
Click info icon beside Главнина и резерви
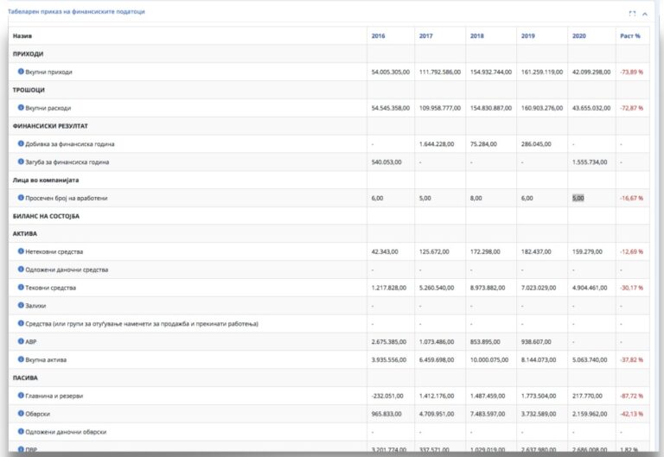pos(21,395)
